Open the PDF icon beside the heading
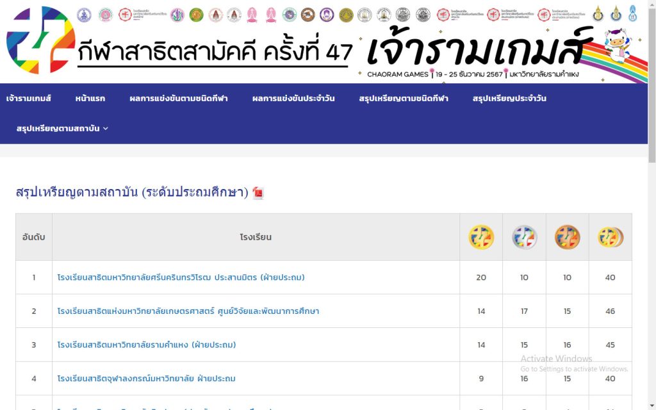 (258, 193)
